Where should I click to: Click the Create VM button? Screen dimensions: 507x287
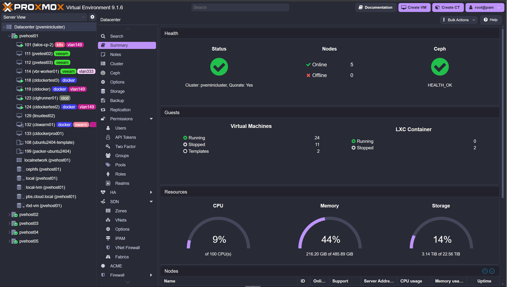(x=414, y=8)
